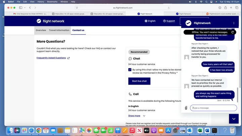This screenshot has height=136, width=242.
Task: Open the Travel Information tab
Action: point(59,30)
